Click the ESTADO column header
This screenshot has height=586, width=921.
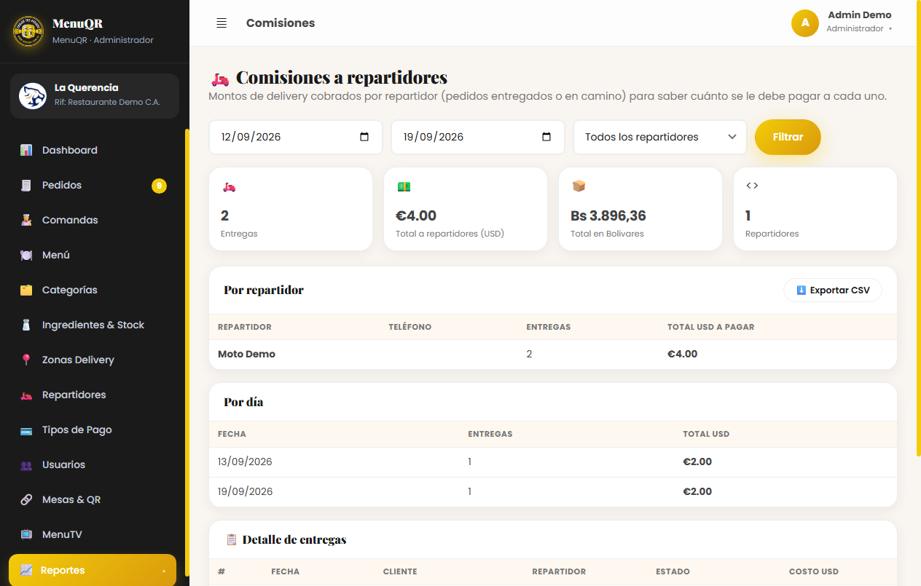click(673, 571)
